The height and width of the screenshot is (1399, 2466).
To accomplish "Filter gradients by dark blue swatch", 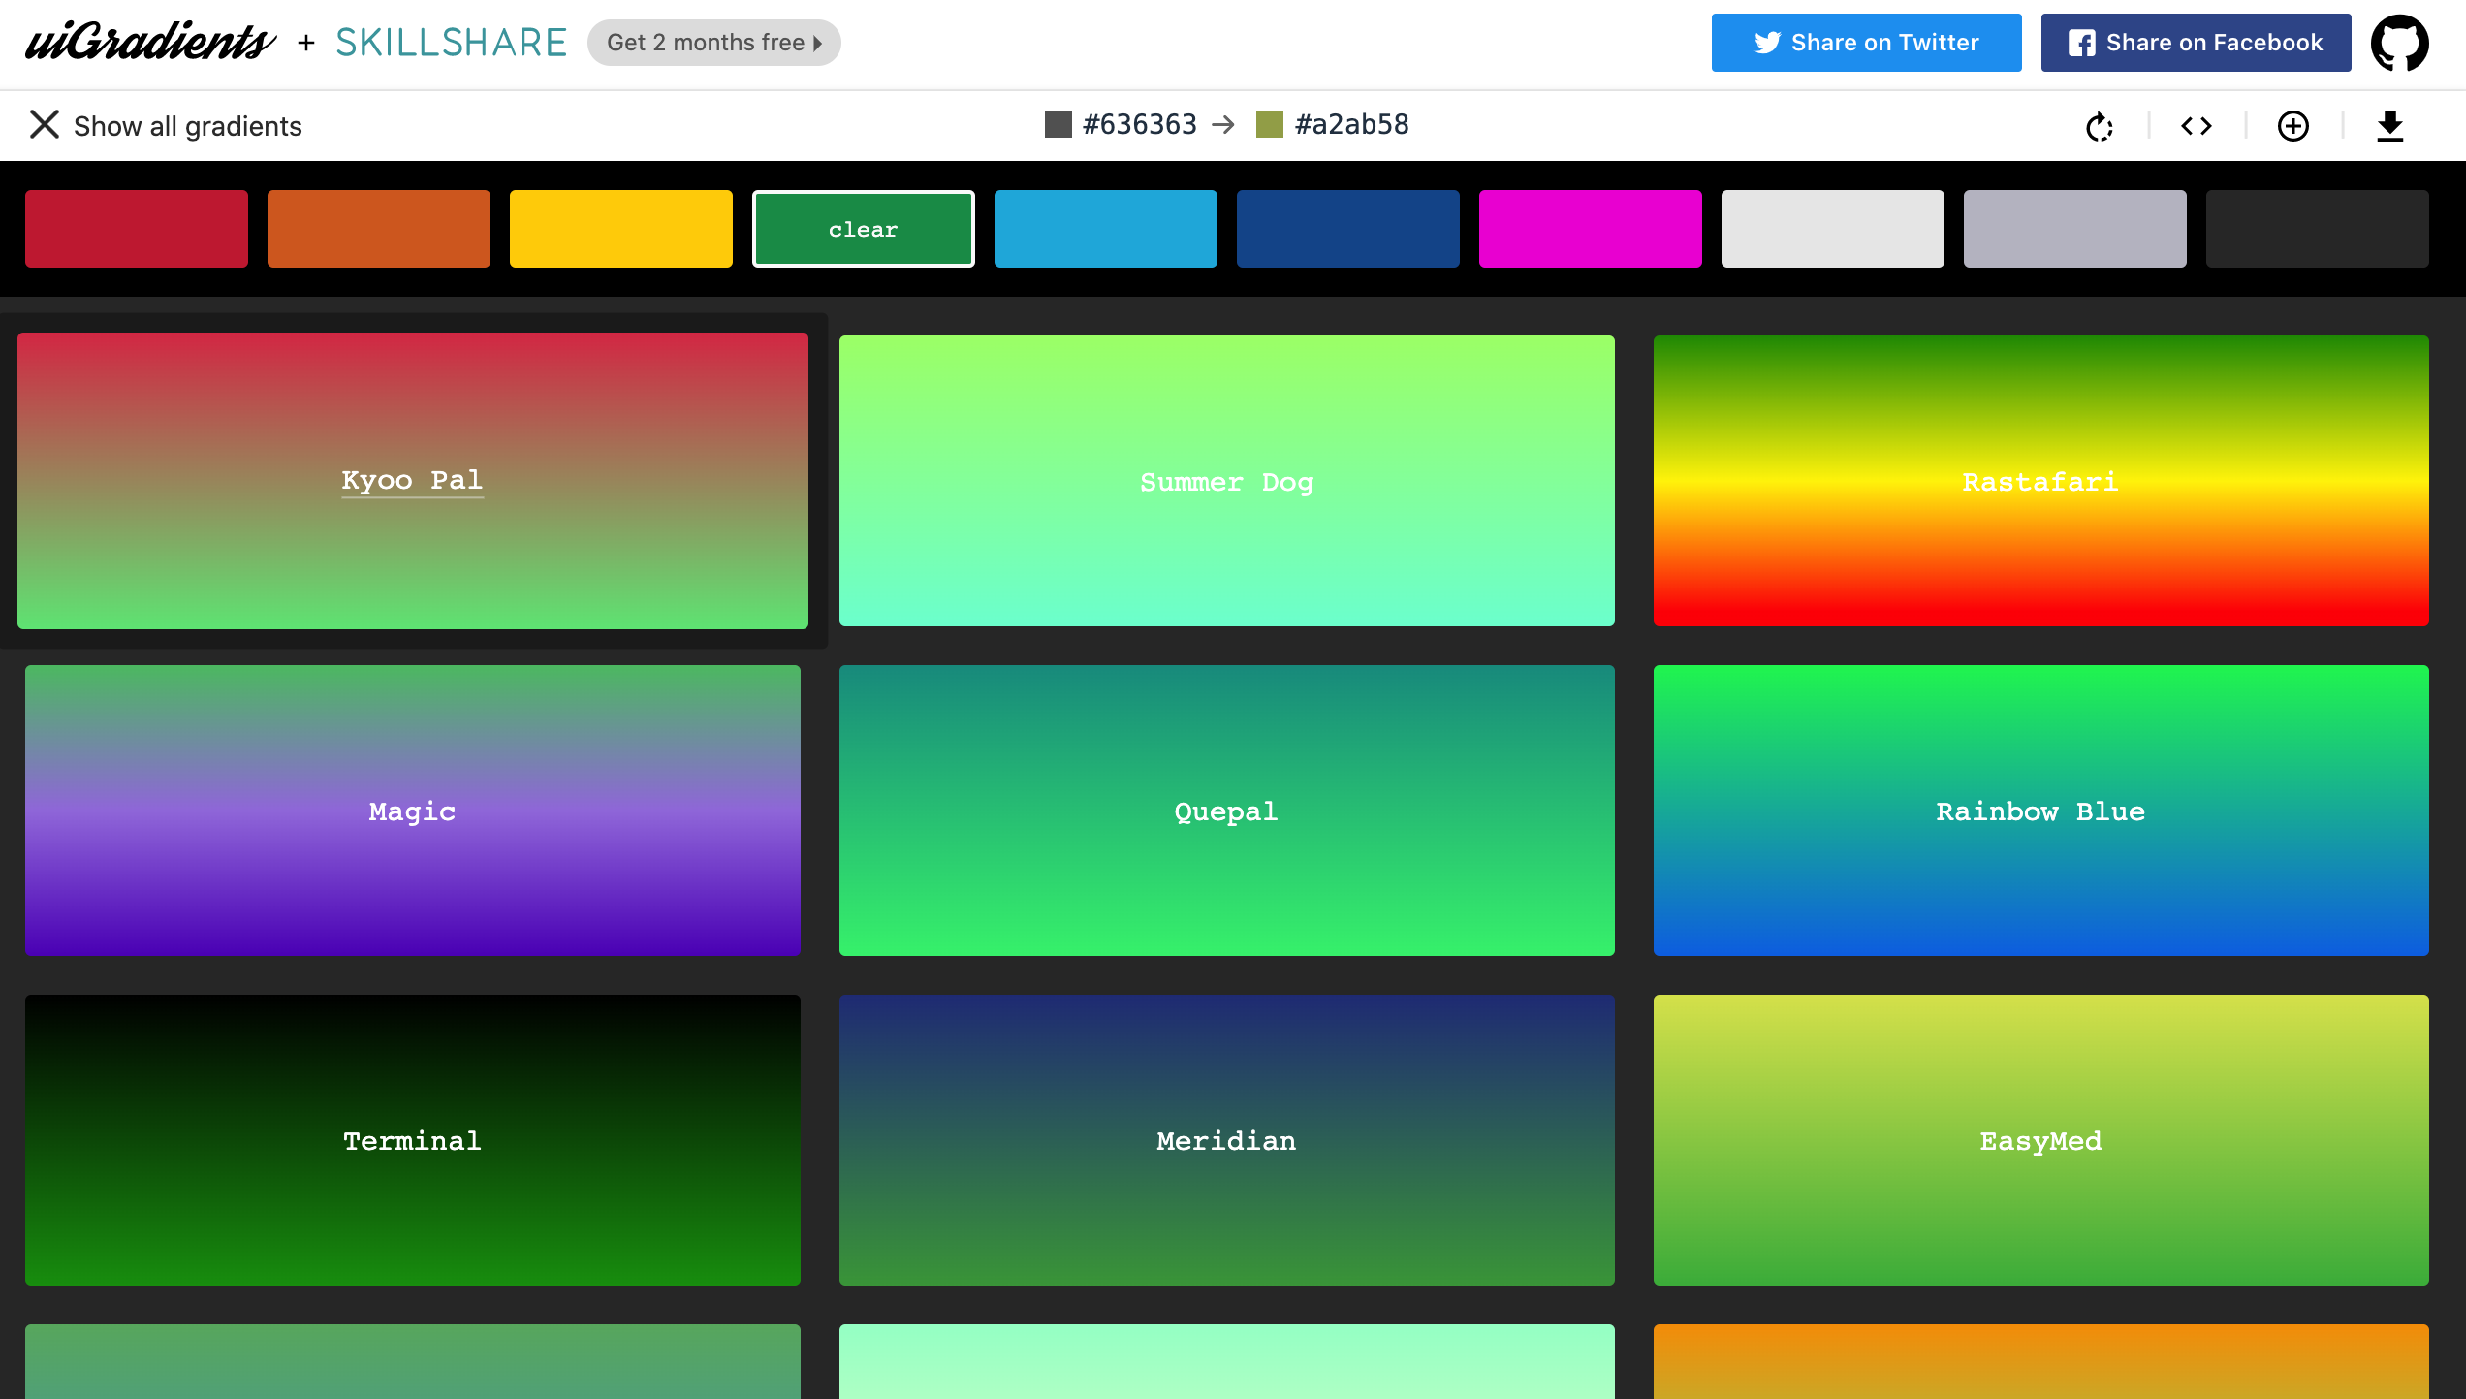I will pyautogui.click(x=1347, y=229).
